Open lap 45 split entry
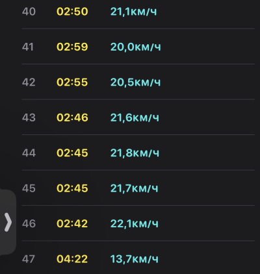The width and height of the screenshot is (260, 274). point(138,188)
